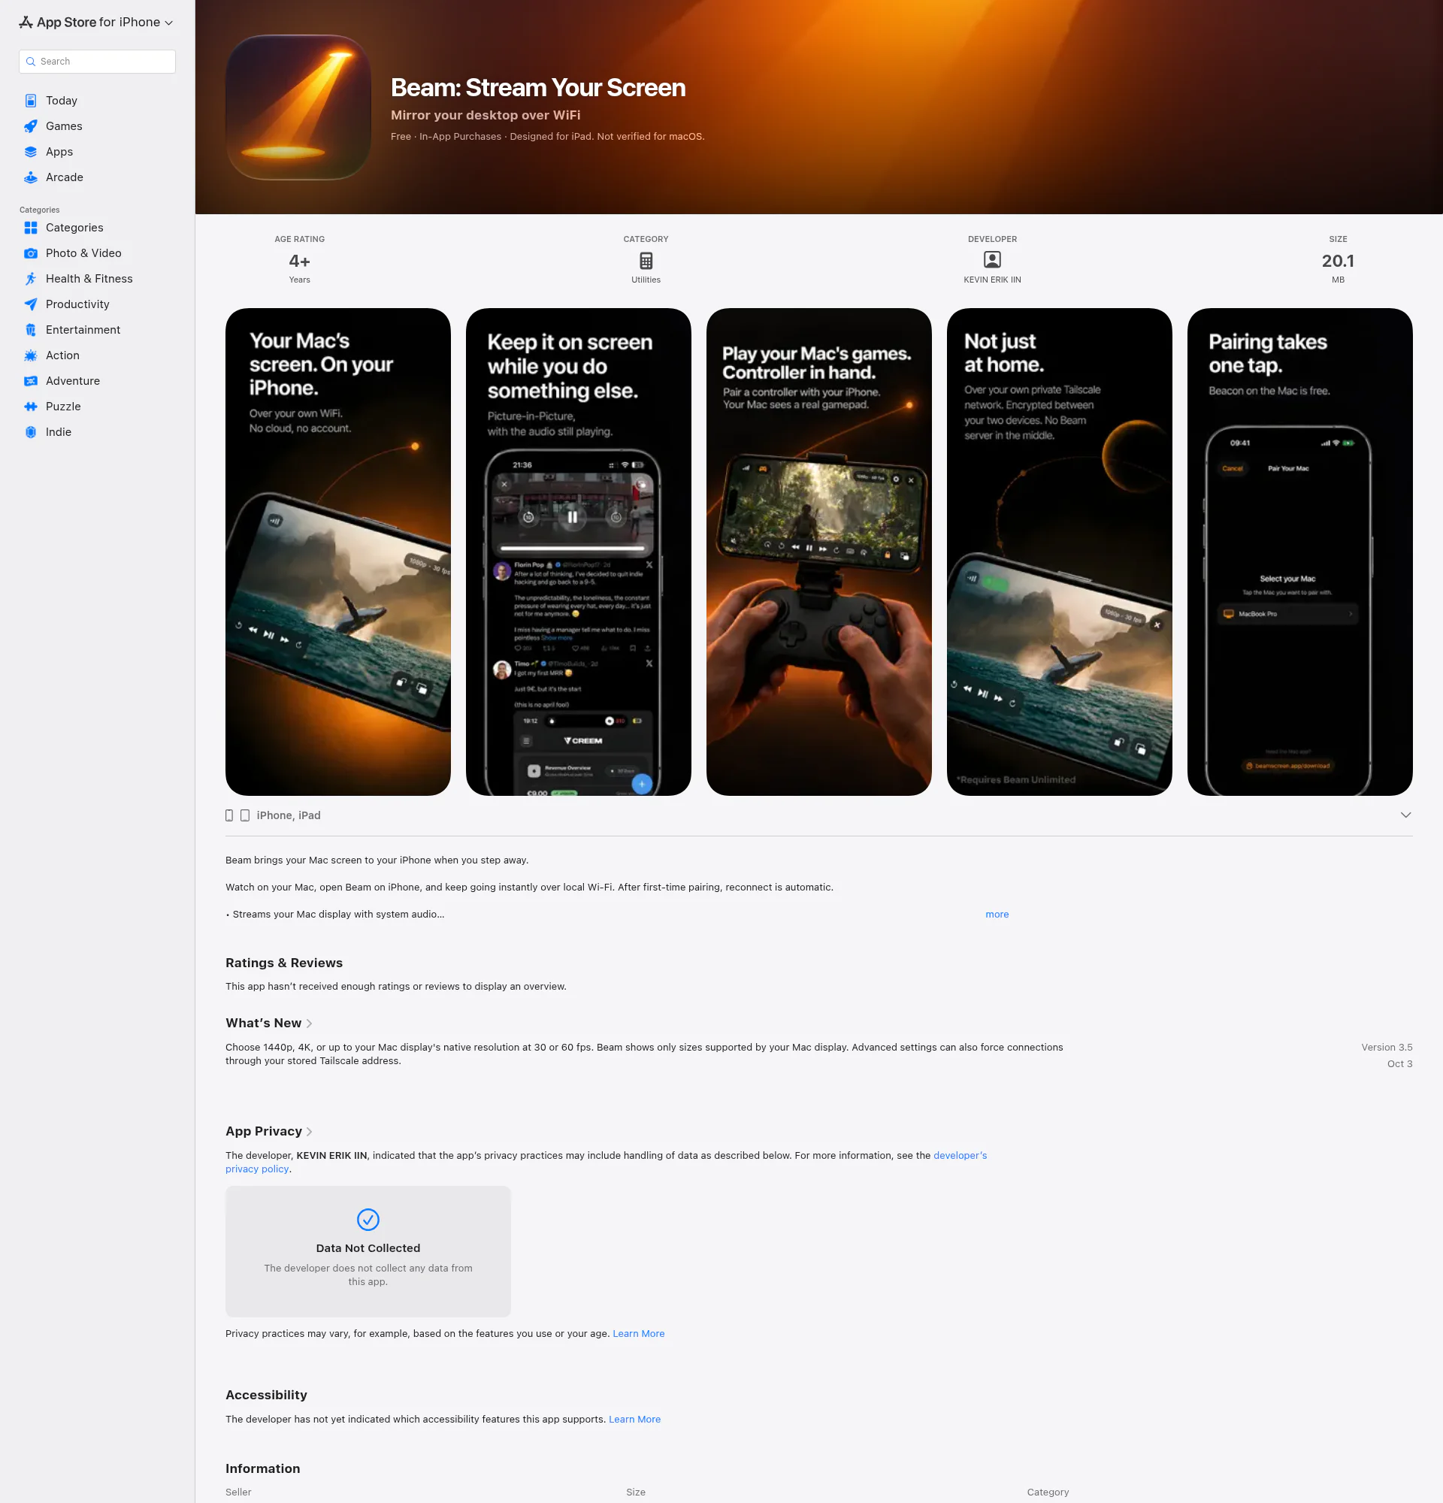Click the developer person icon
This screenshot has height=1503, width=1443.
coord(992,260)
